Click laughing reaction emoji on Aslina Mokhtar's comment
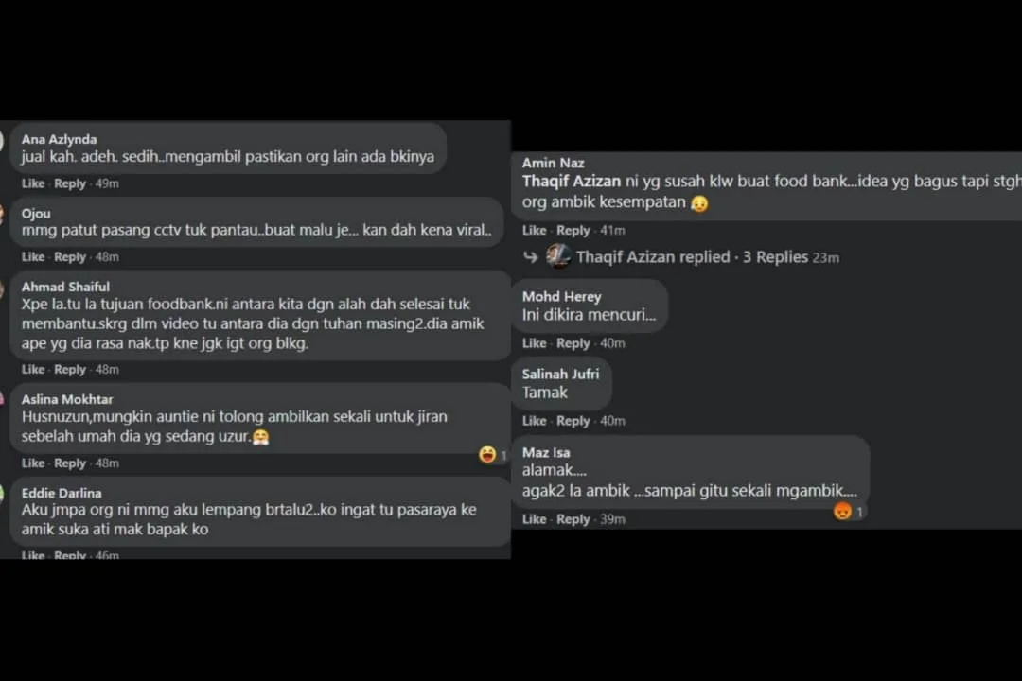 (x=487, y=454)
